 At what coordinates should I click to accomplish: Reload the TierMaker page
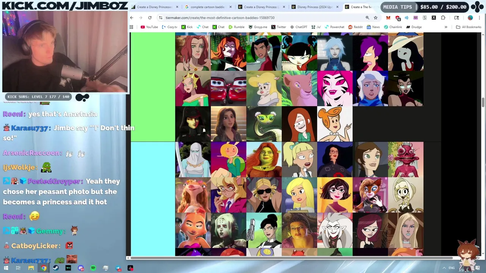150,17
